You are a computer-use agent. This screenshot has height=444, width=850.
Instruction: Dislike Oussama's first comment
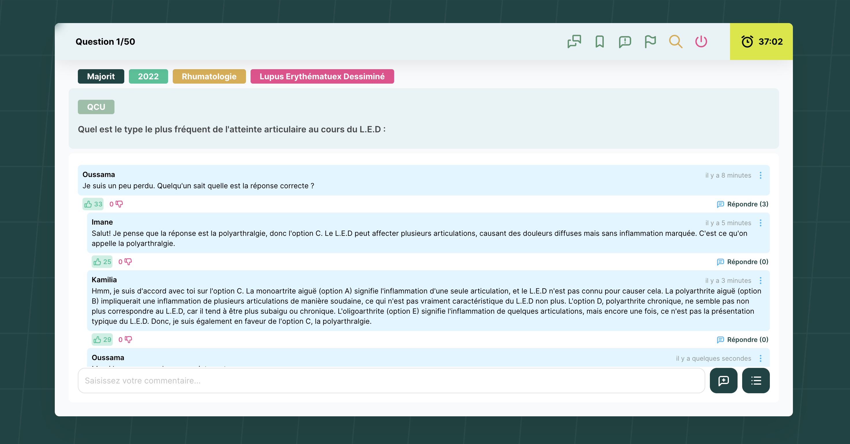(116, 204)
